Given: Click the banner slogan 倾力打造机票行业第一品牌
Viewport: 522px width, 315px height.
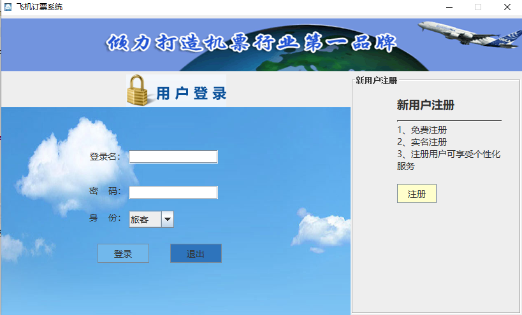Looking at the screenshot, I should [251, 43].
